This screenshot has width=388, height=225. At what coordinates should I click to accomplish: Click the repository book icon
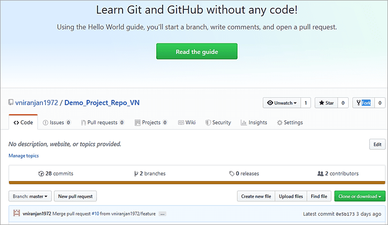pos(11,103)
